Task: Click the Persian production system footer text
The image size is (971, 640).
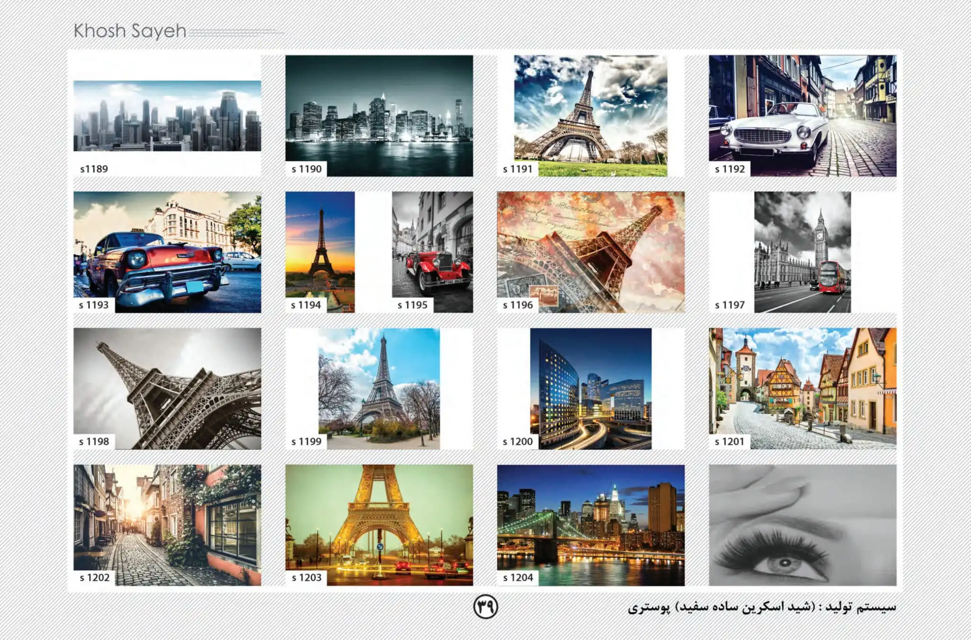Action: point(762,607)
